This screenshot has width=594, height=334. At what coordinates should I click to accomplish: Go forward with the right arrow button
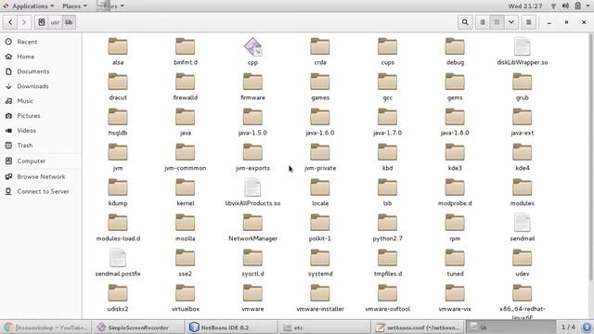[24, 22]
